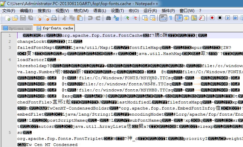
Task: Save the current file via floppy icon
Action: [x=23, y=18]
